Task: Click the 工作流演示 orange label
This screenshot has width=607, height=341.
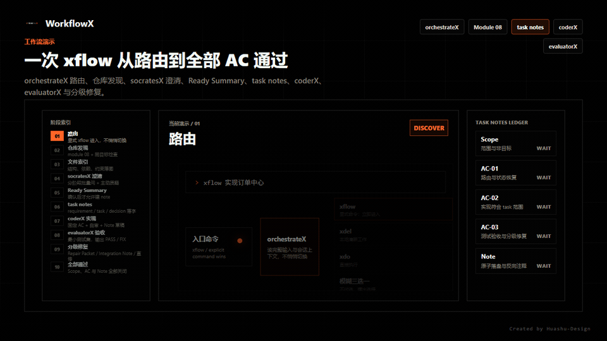Action: [x=39, y=42]
